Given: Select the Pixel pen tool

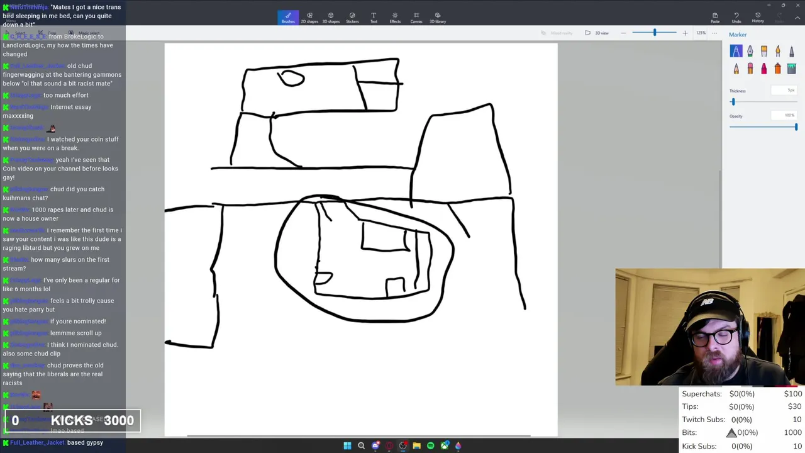Looking at the screenshot, I should pyautogui.click(x=792, y=52).
